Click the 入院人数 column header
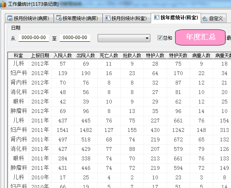This screenshot has width=231, height=188. (62, 55)
